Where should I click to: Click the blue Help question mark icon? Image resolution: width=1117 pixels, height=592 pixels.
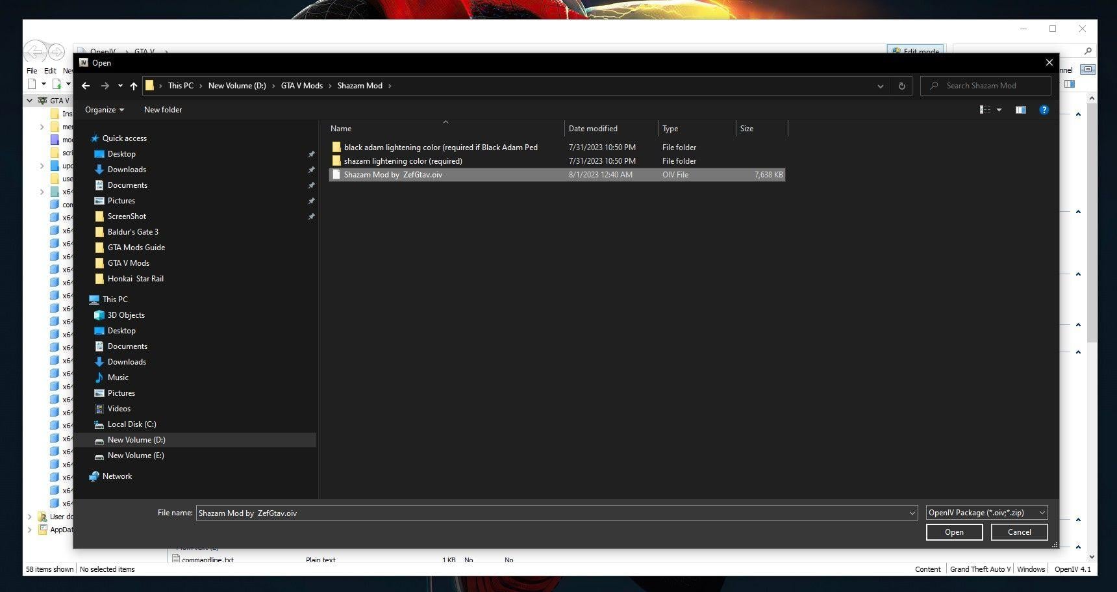coord(1044,110)
